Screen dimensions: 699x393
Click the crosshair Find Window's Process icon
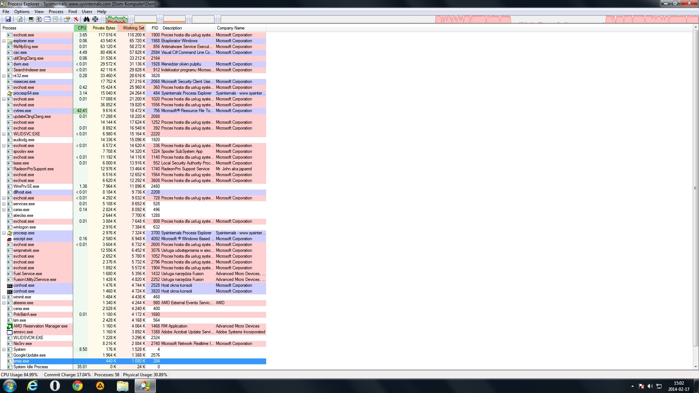(95, 19)
